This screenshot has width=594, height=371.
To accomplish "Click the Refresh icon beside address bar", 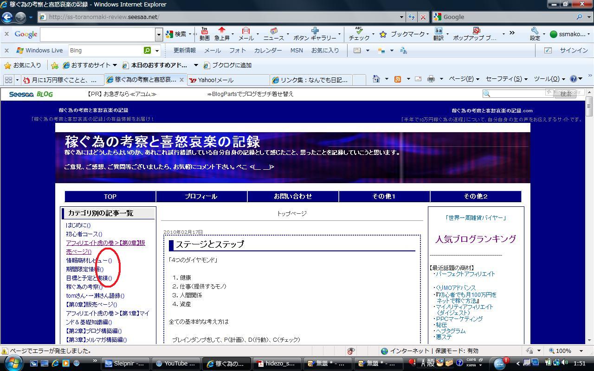I will click(x=412, y=17).
